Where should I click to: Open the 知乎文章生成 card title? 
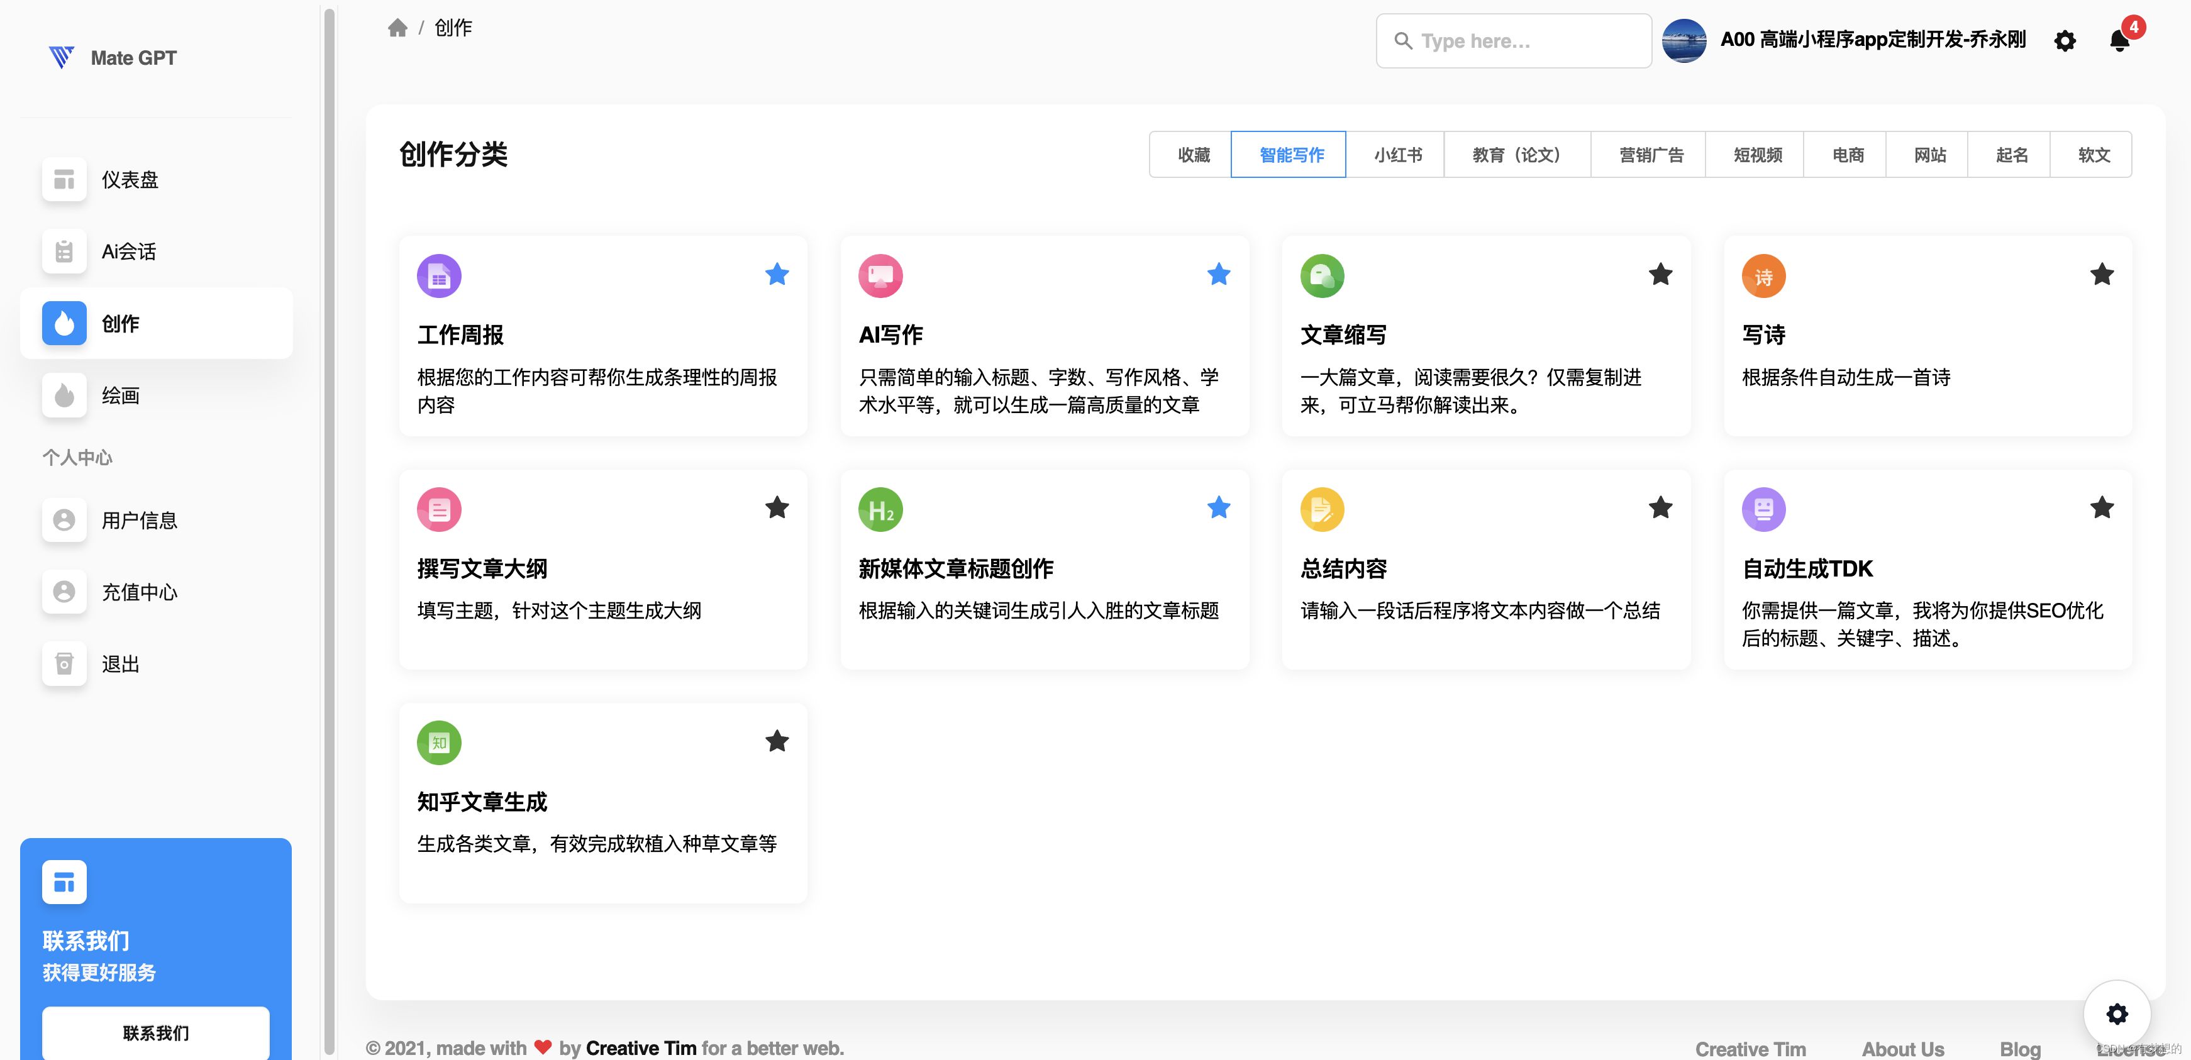482,802
